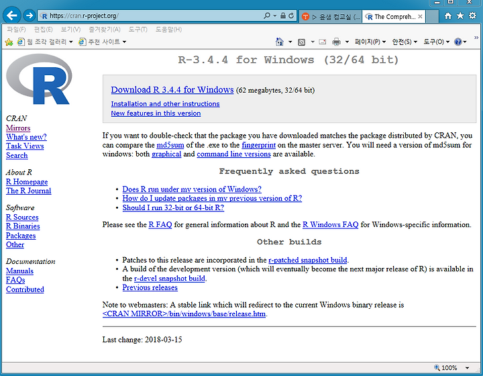Open the 도구(T) menu in menu bar
This screenshot has height=376, width=483.
(x=138, y=30)
